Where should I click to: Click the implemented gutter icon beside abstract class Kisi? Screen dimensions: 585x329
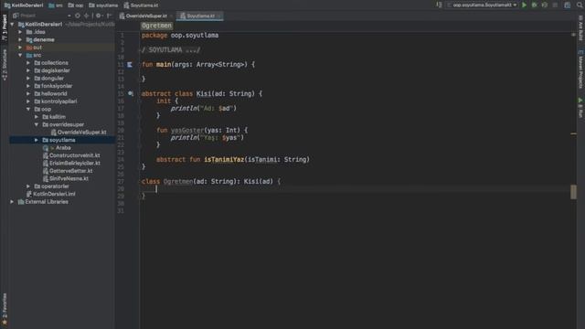(x=131, y=93)
